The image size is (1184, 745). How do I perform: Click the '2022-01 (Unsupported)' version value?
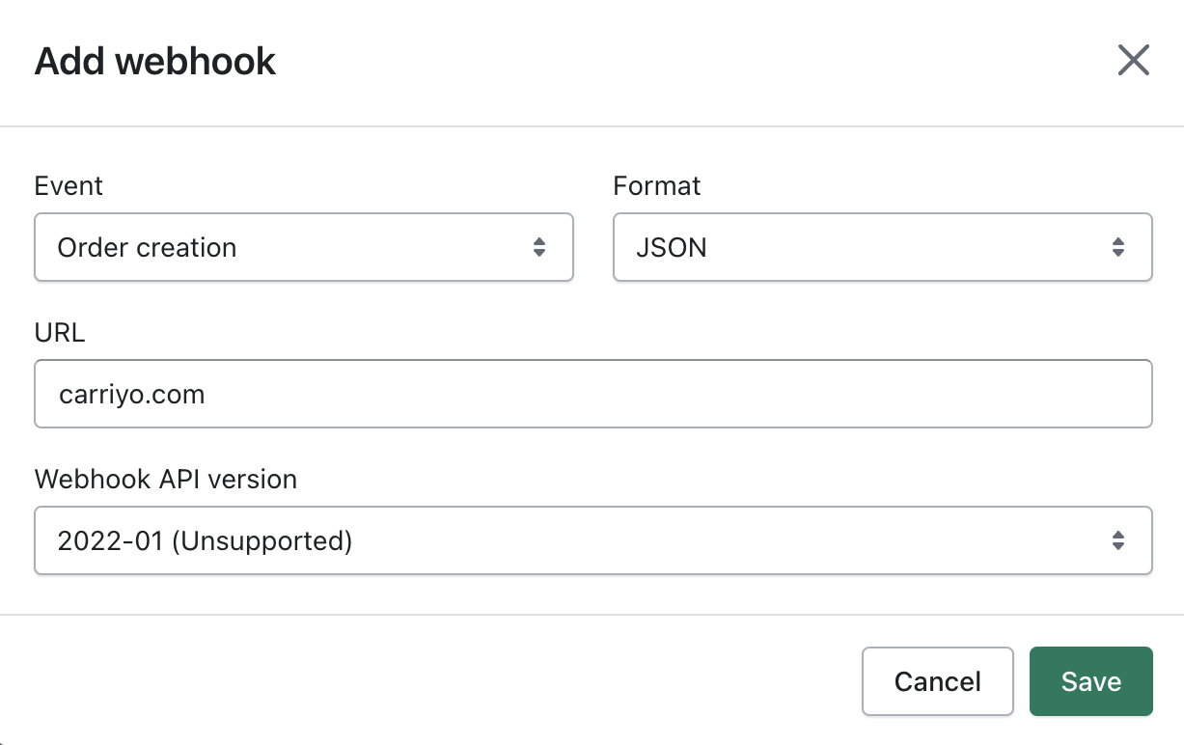205,540
